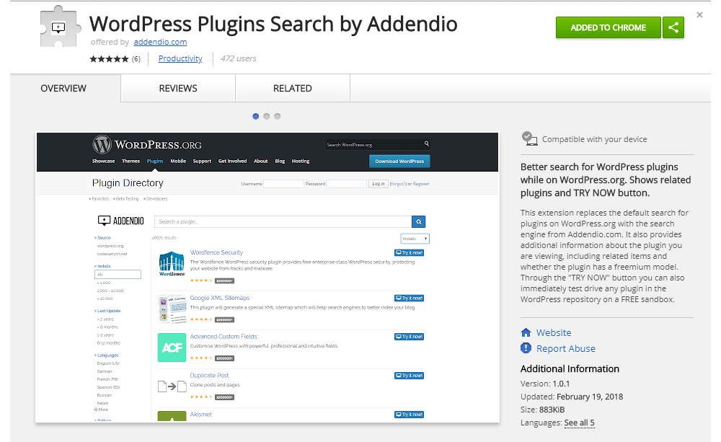Click Try it now for Duplicate Post
721x442 pixels.
[x=410, y=376]
